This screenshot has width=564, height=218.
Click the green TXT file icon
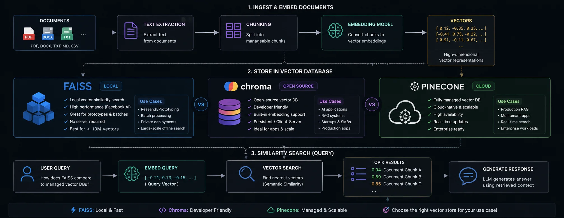(x=67, y=34)
